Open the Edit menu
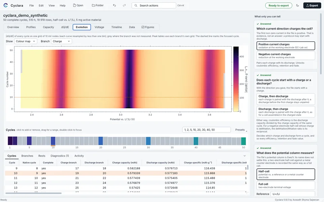This screenshot has height=202, width=324. (41, 6)
